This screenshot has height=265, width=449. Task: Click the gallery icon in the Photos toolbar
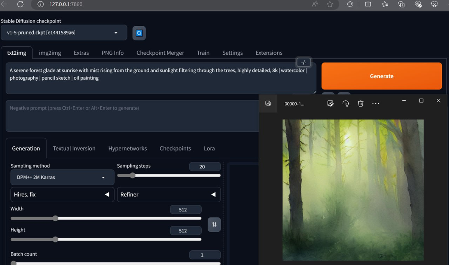pos(268,103)
